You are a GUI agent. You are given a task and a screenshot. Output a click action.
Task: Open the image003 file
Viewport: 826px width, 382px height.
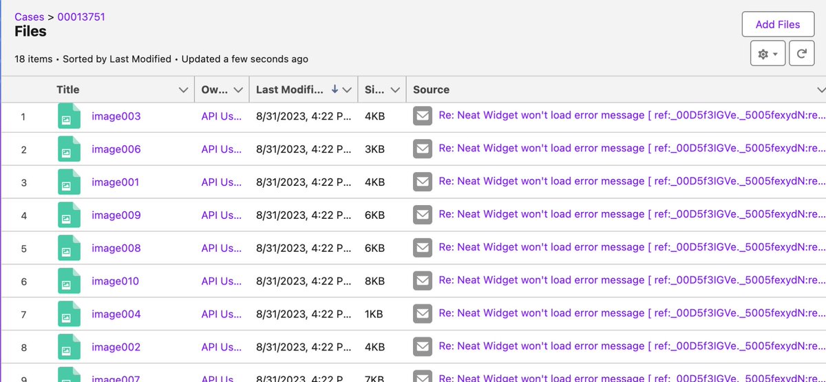click(x=116, y=116)
